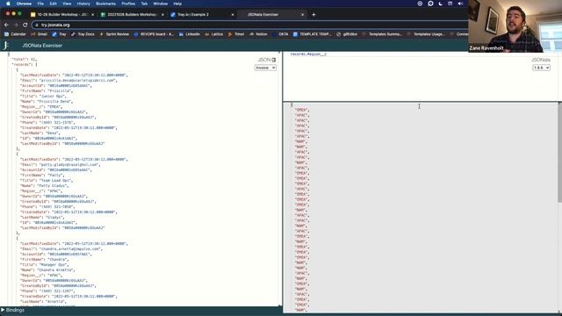This screenshot has width=562, height=316.
Task: Open the Templates Usage bookmark
Action: (426, 34)
